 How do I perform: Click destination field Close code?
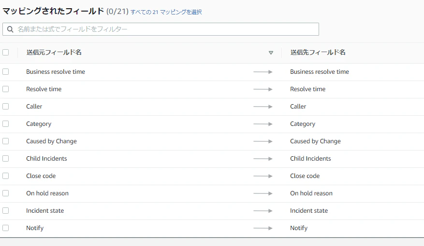pyautogui.click(x=305, y=176)
